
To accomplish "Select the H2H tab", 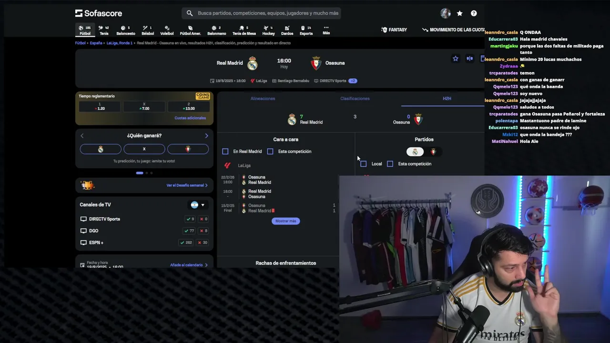I will (x=447, y=99).
